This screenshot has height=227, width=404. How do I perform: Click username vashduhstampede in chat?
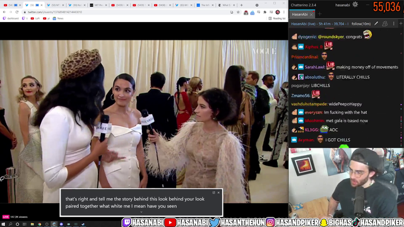coord(309,104)
